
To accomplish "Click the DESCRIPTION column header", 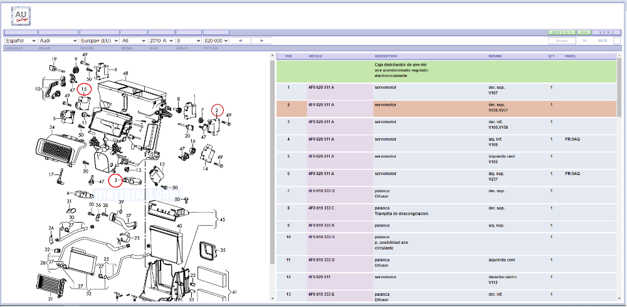I will [x=386, y=56].
